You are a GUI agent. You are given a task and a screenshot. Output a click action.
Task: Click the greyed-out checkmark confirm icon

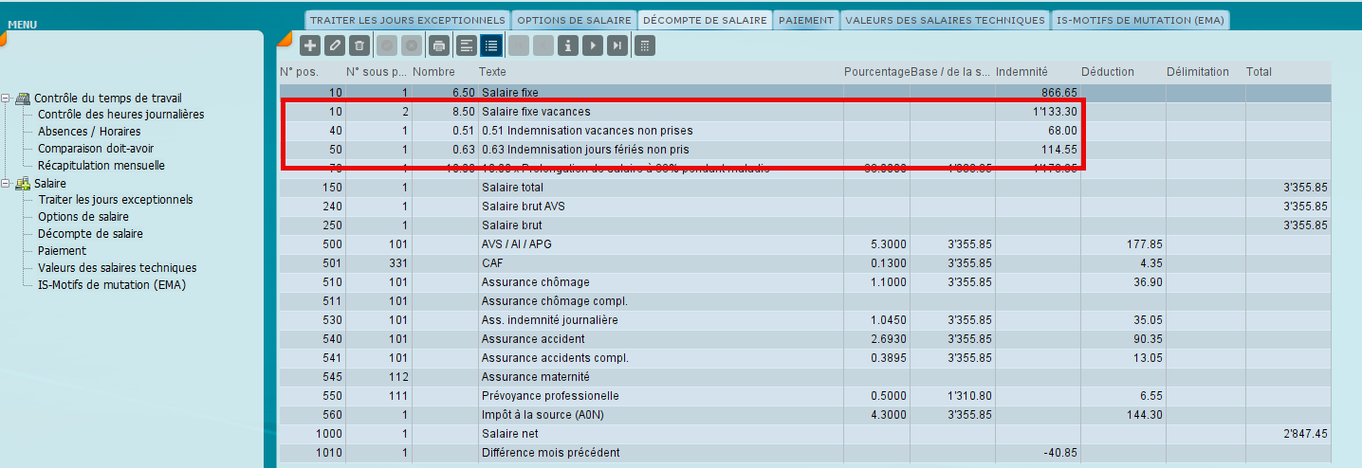pyautogui.click(x=387, y=45)
